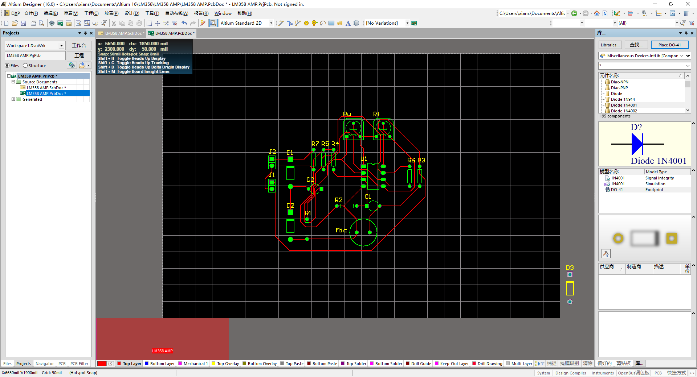Open the Window menu
This screenshot has height=377, width=697.
pos(223,13)
